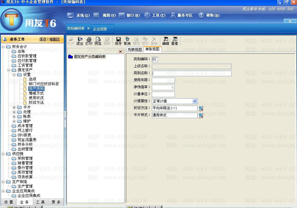
Task: Open the 计提属性 dropdown
Action: point(195,101)
